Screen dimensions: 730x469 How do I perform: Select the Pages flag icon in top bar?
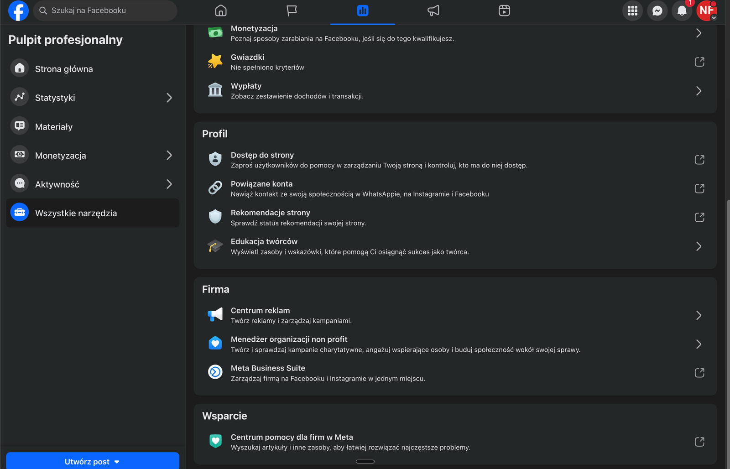[x=292, y=10]
